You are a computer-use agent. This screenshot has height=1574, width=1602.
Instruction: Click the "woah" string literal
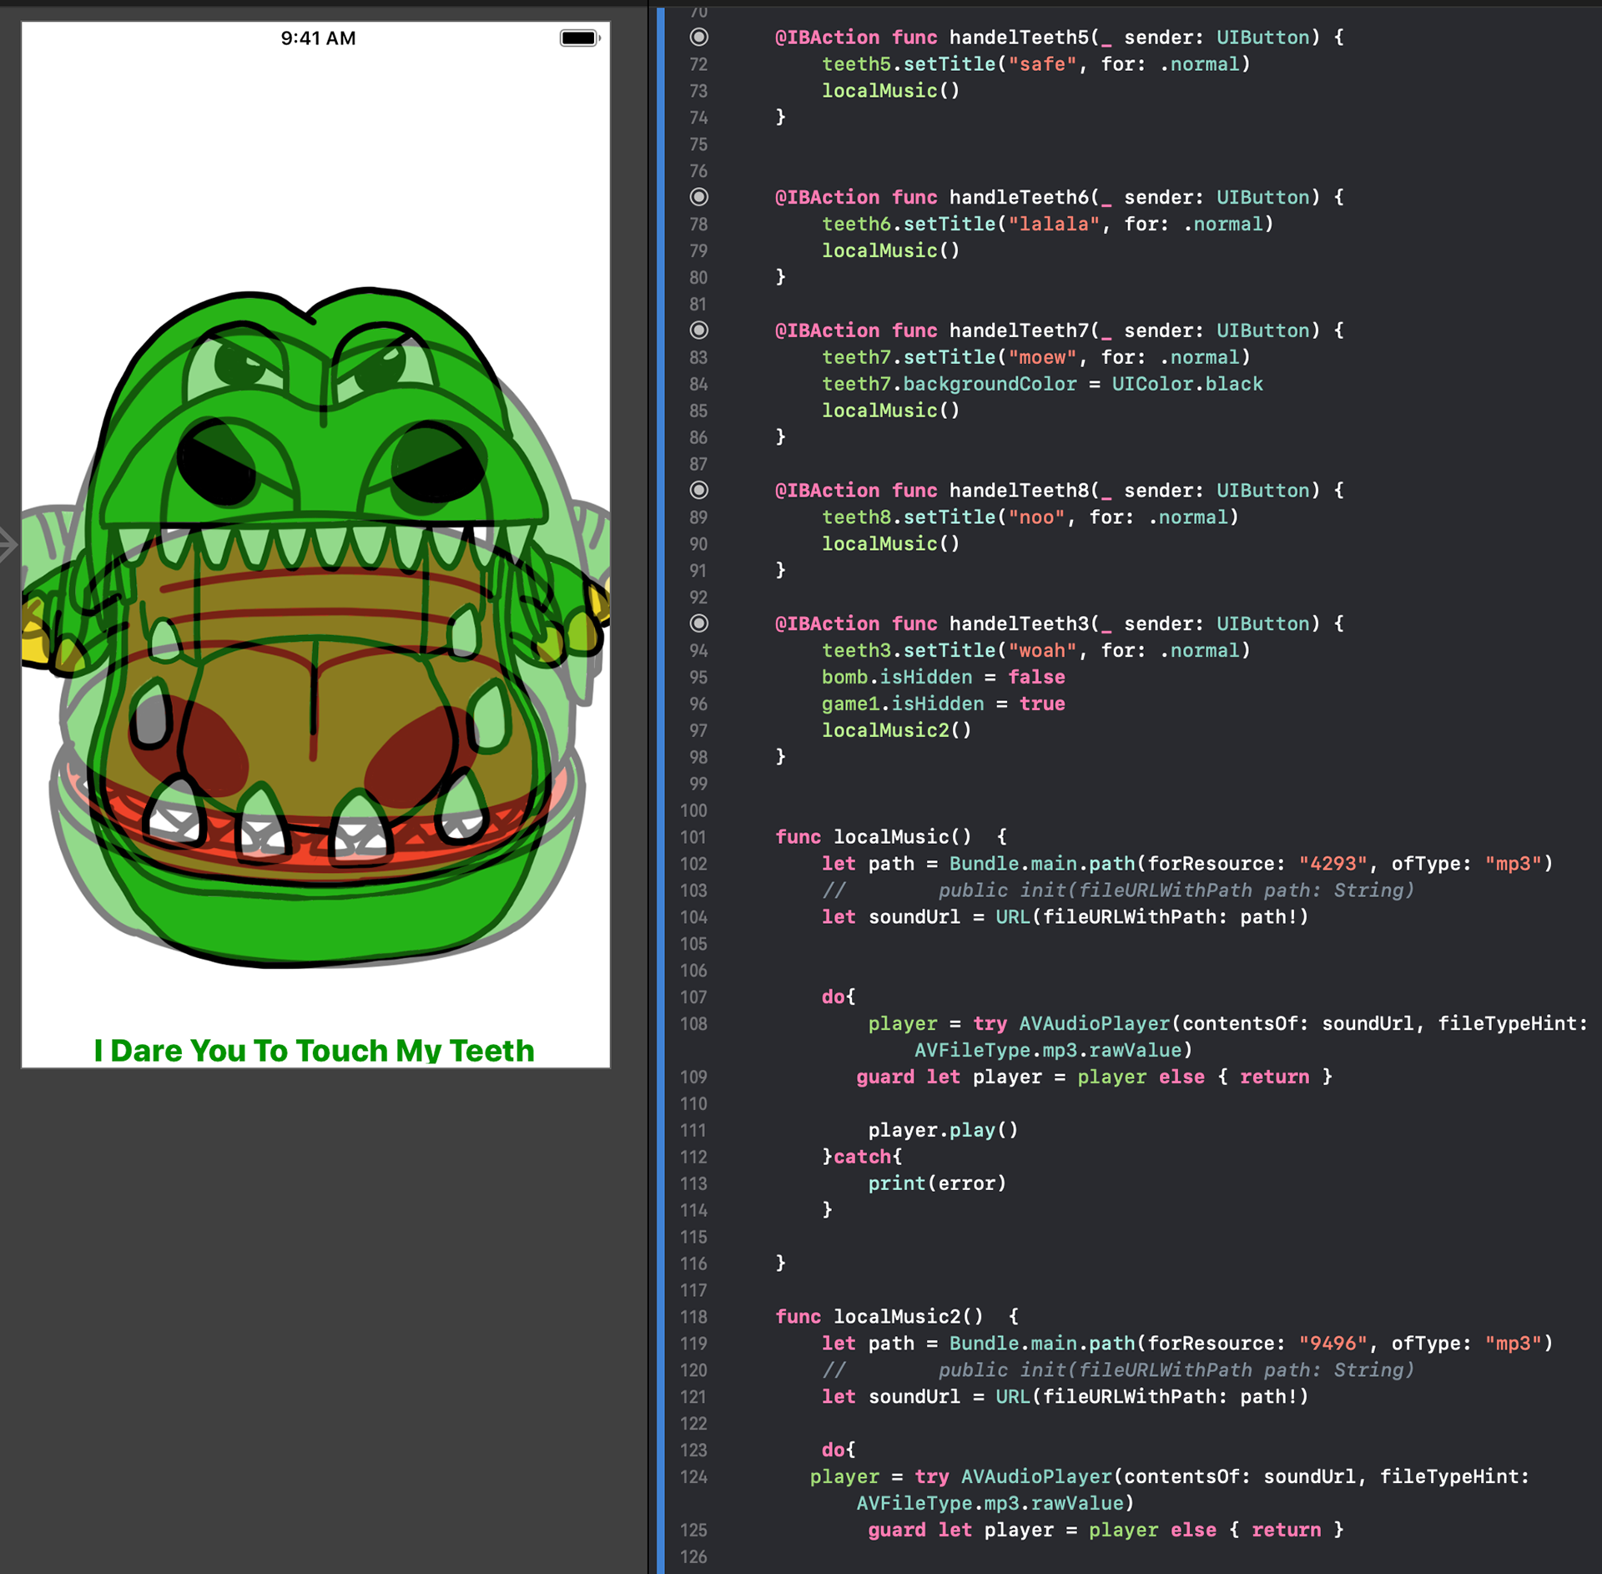[x=1043, y=651]
